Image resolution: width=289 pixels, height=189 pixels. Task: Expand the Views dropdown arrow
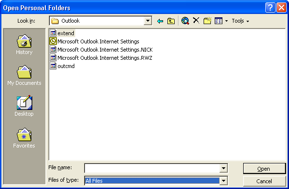click(226, 21)
